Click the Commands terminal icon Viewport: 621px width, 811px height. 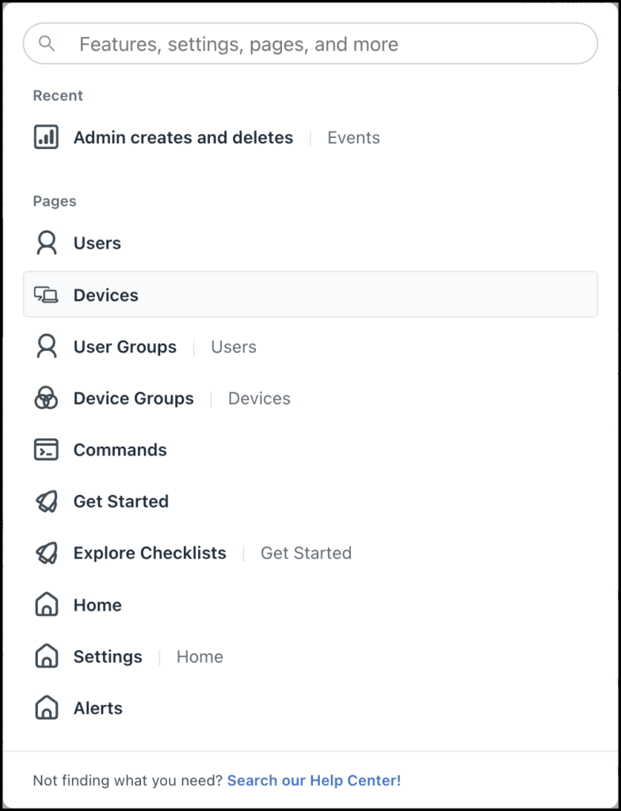46,450
